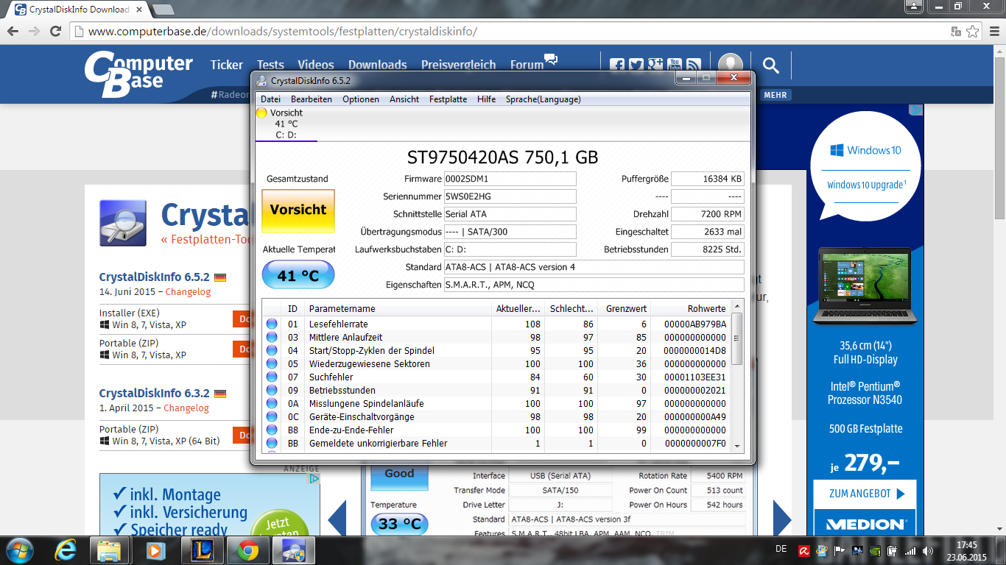Viewport: 1006px width, 565px height.
Task: Select the Wiederzugewiesene Sektoren row
Action: click(x=497, y=364)
